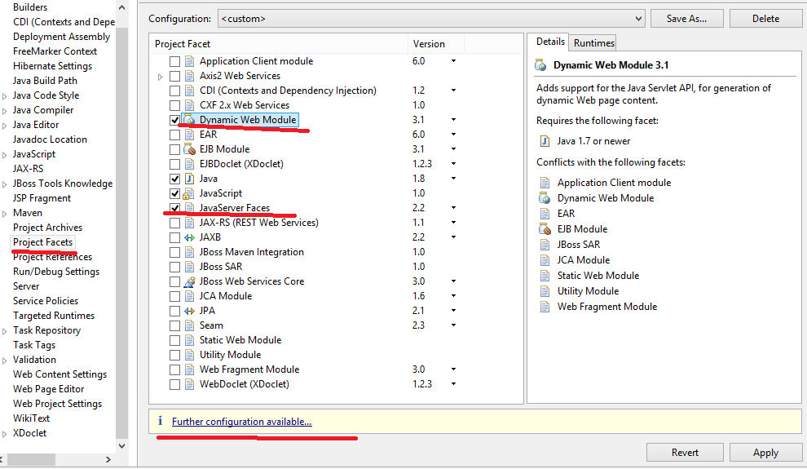Viewport: 807px width, 469px height.
Task: Switch to the Runtimes tab
Action: click(594, 42)
